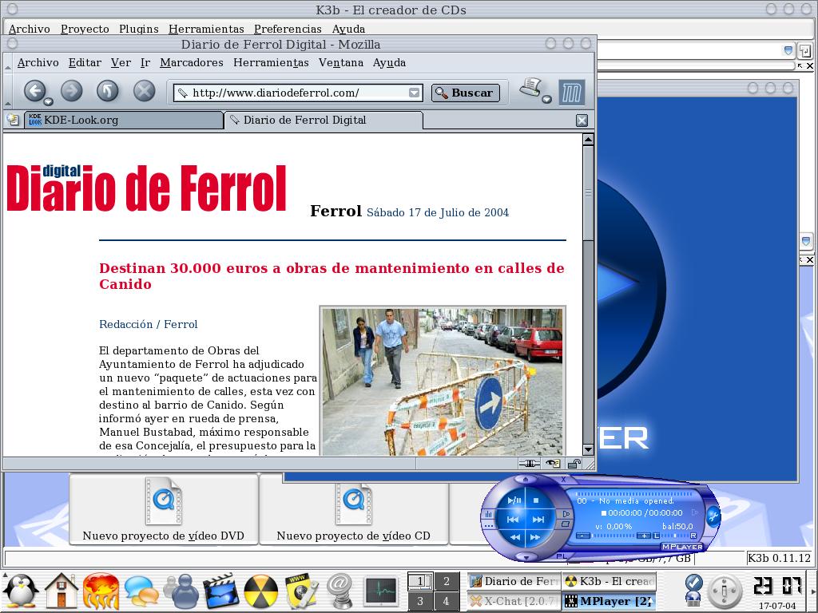Open the system monitor panel icon
This screenshot has height=613, width=818.
coord(380,591)
